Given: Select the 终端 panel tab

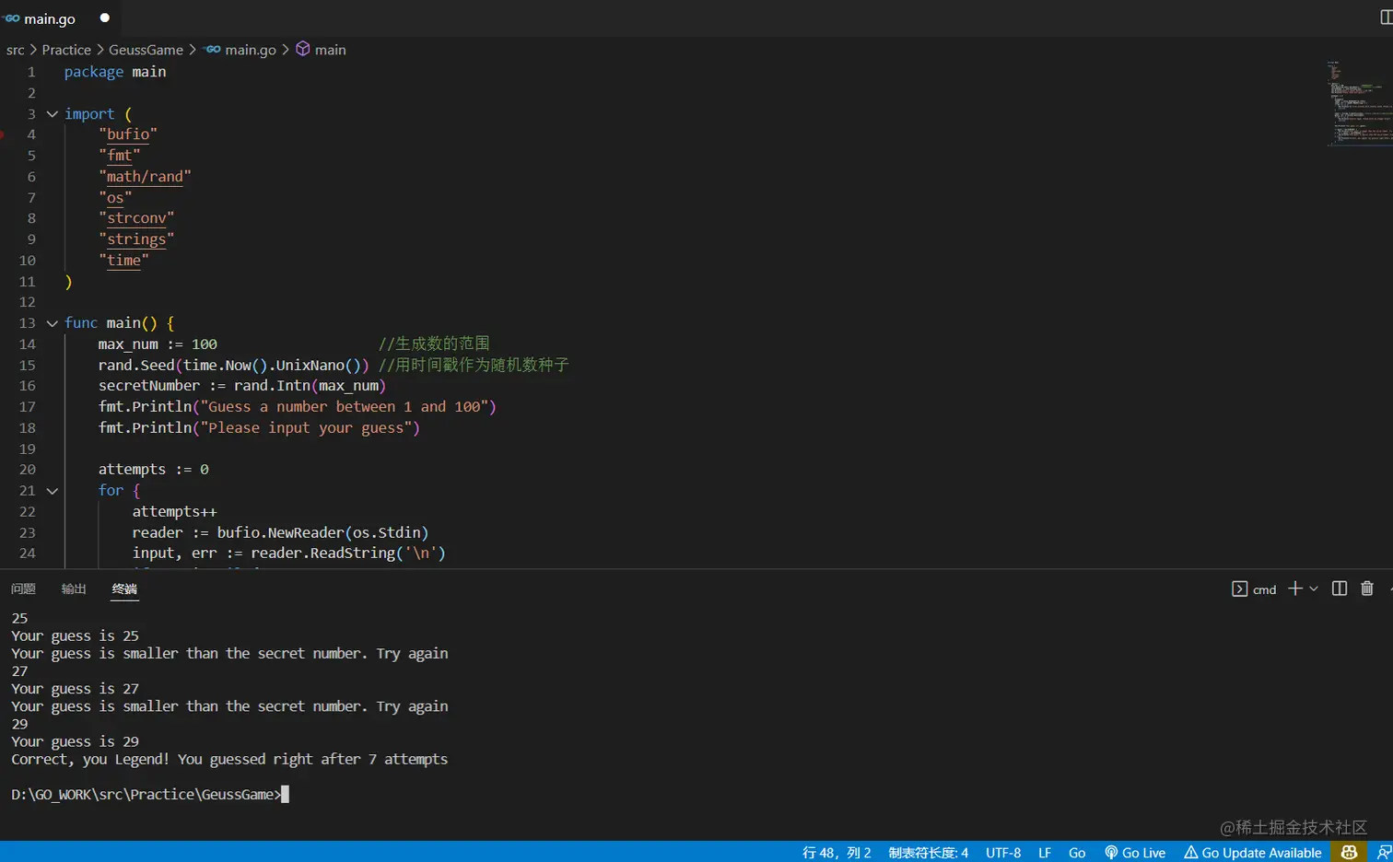Looking at the screenshot, I should pyautogui.click(x=124, y=589).
